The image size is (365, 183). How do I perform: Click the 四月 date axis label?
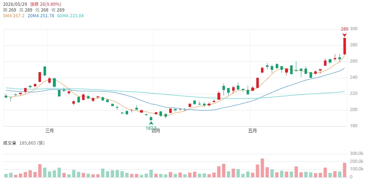pyautogui.click(x=156, y=131)
